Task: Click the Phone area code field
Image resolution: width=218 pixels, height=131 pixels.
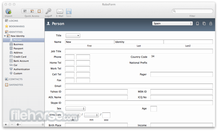Action: point(70,57)
